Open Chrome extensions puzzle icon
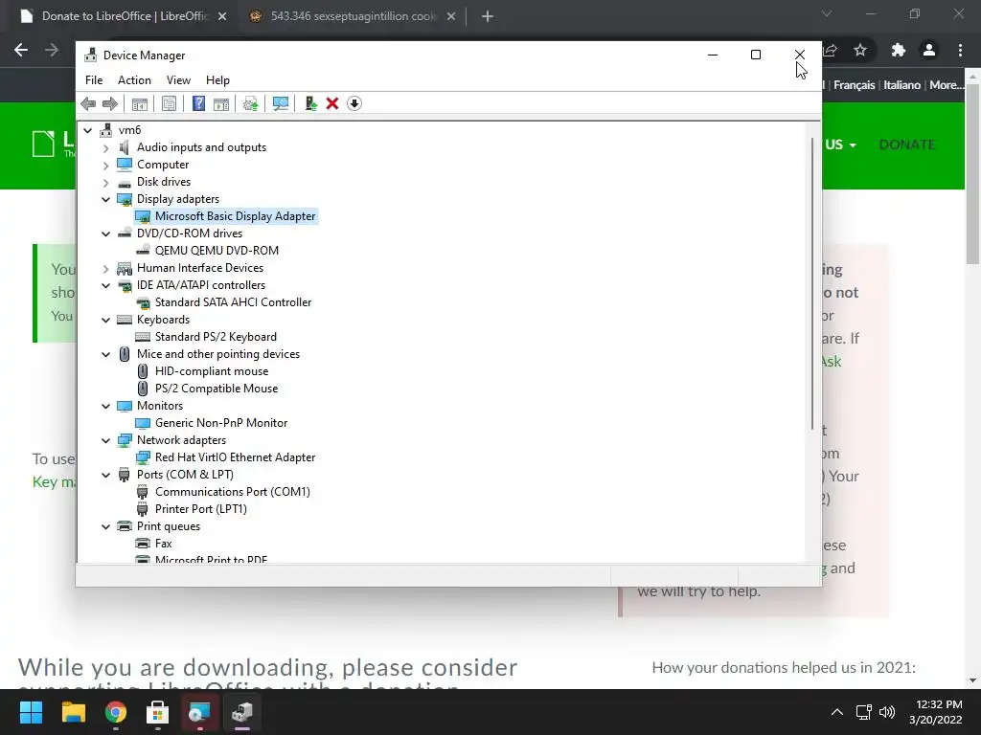981x735 pixels. [x=899, y=50]
